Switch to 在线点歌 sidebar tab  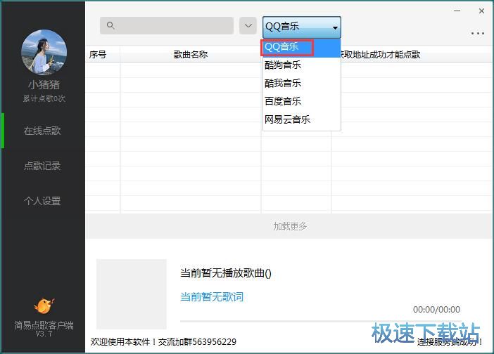(42, 131)
